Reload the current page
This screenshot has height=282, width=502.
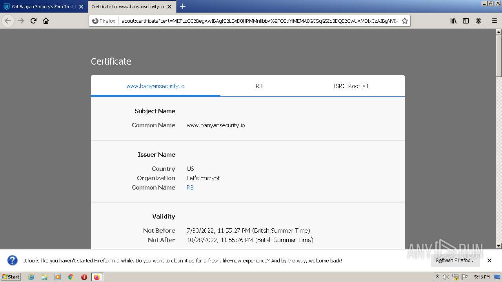[33, 21]
